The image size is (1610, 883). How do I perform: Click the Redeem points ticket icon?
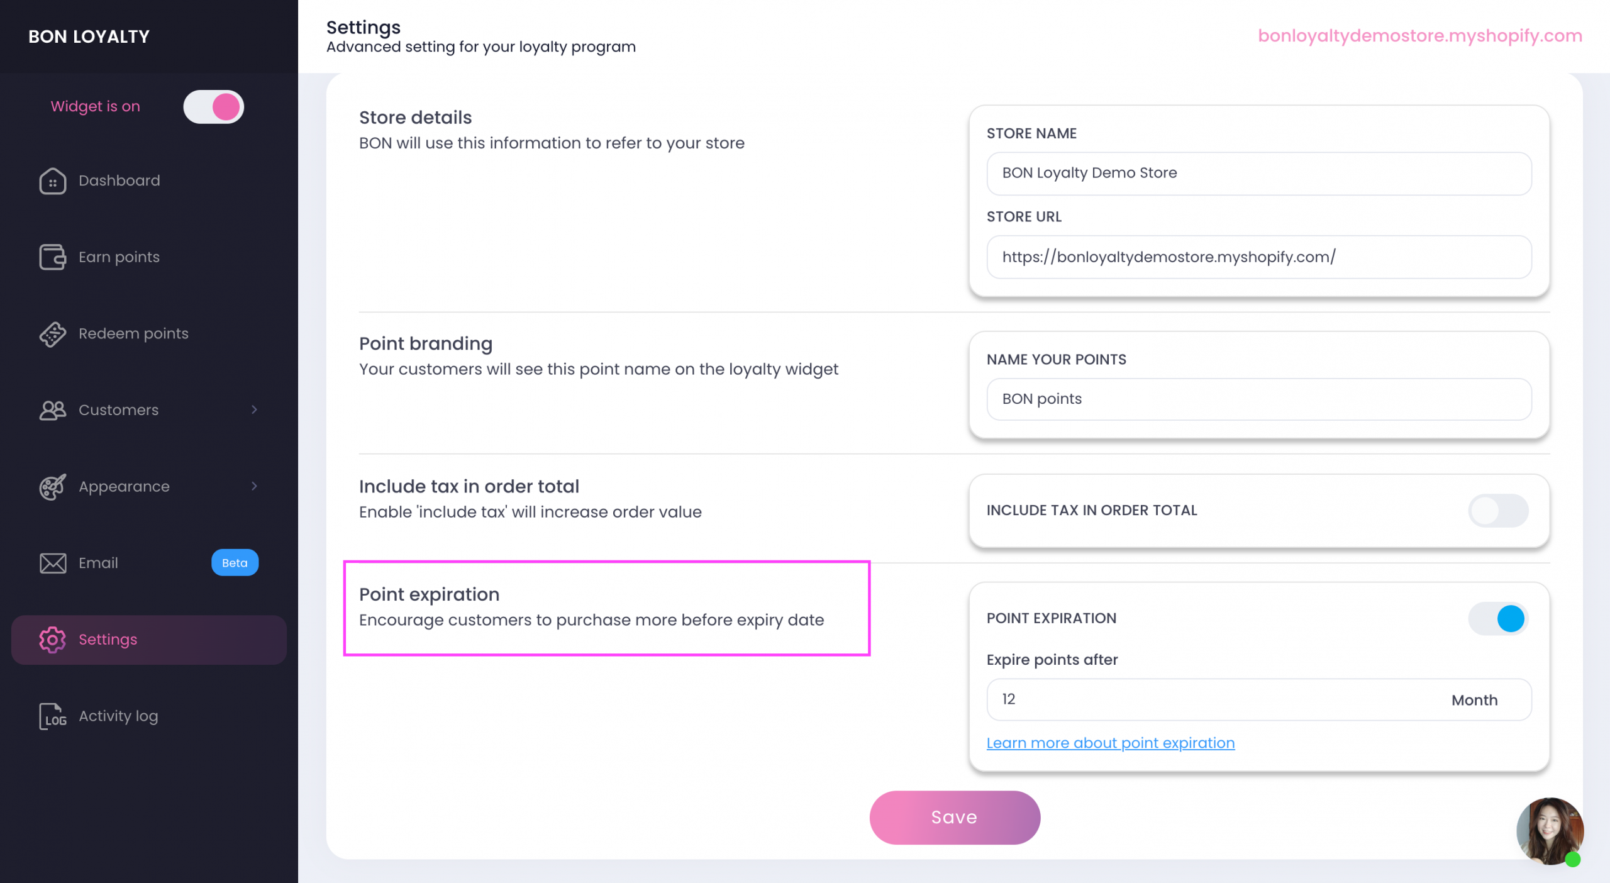coord(53,334)
